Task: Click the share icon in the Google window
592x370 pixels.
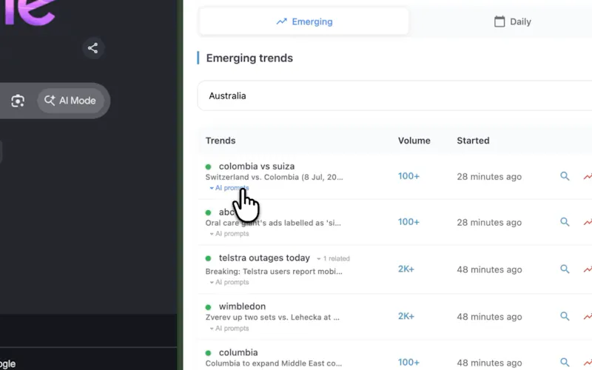Action: pyautogui.click(x=93, y=48)
